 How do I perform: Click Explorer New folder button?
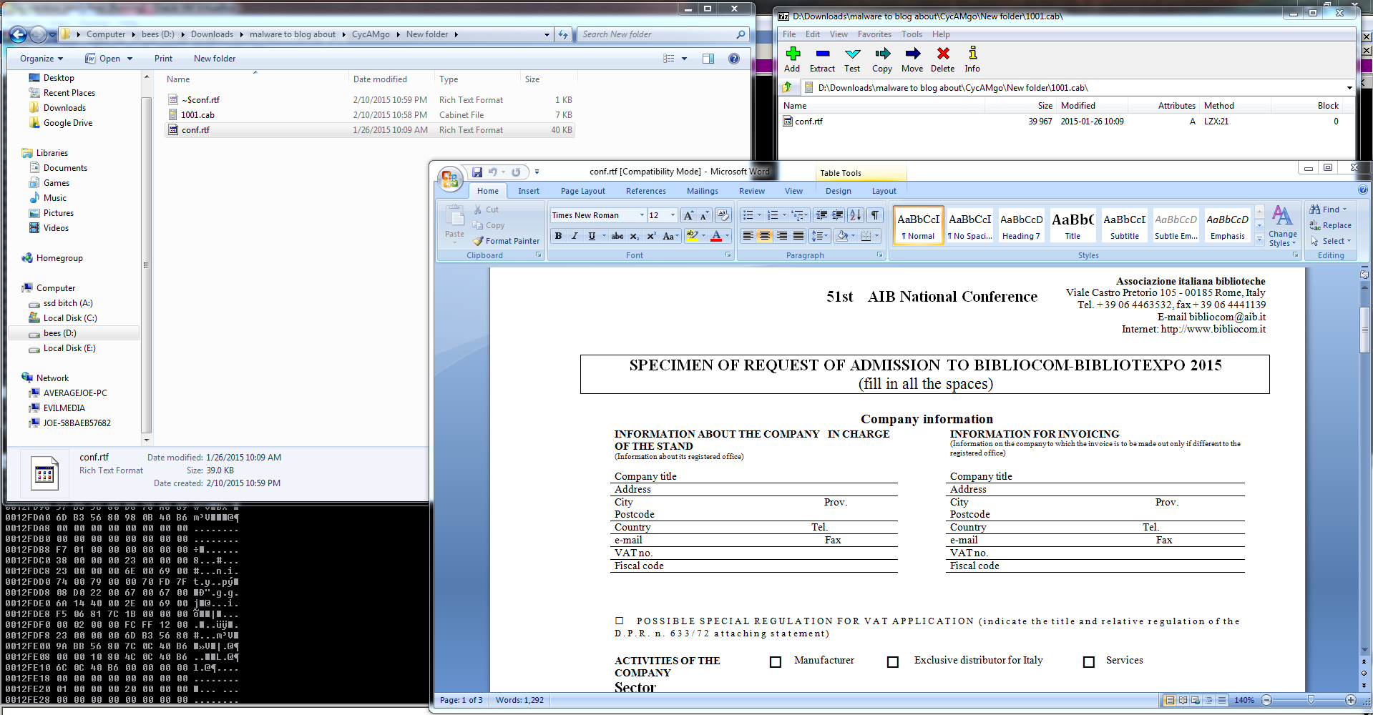coord(215,59)
